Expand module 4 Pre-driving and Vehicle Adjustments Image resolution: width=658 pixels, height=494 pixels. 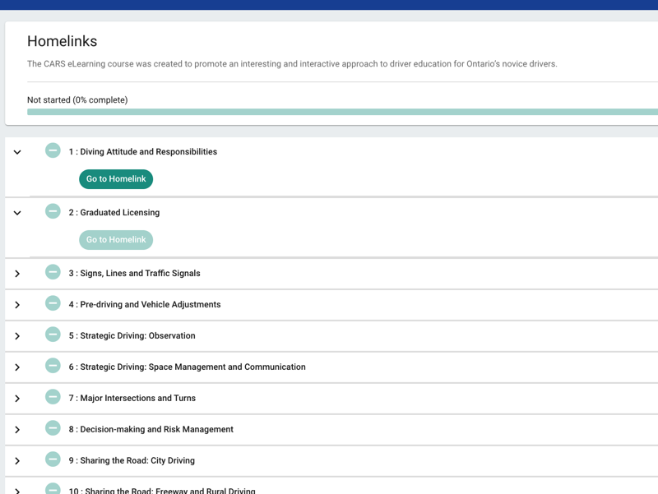tap(17, 305)
